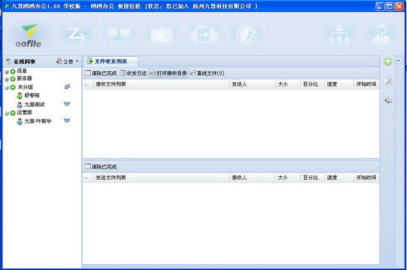Open the cloud safe icon in top toolbar
The height and width of the screenshot is (270, 407).
pos(204,34)
